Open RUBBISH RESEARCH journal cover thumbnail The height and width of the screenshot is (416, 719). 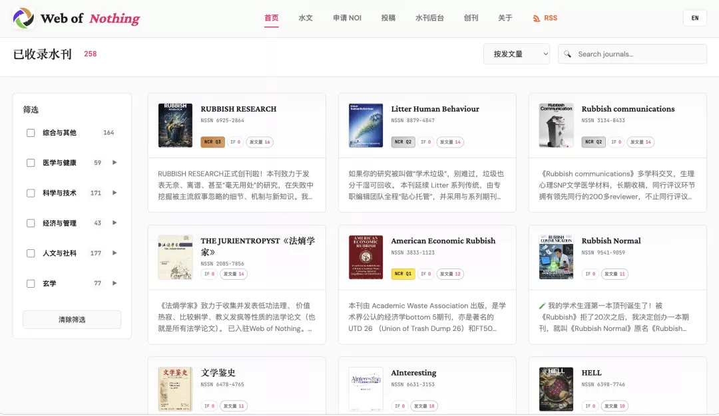[x=175, y=125]
